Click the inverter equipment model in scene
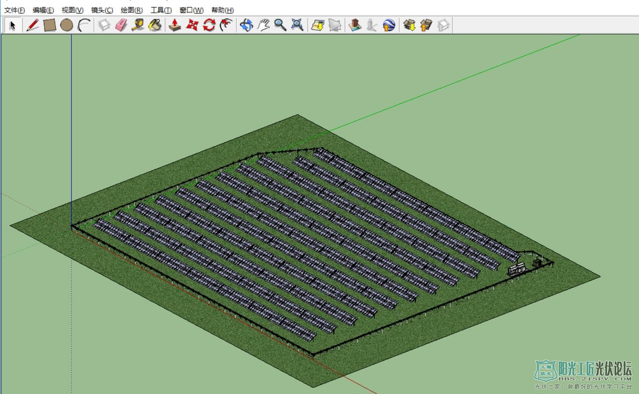This screenshot has height=394, width=639. 517,269
